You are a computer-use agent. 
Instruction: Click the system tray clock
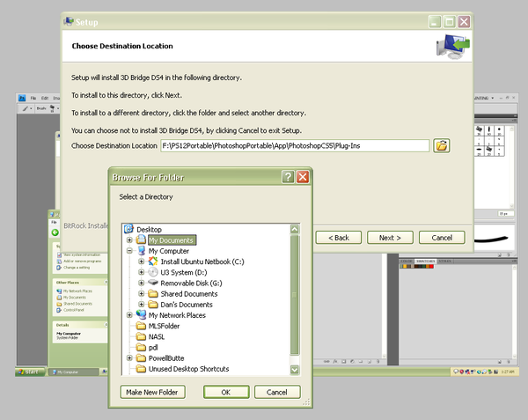point(508,372)
